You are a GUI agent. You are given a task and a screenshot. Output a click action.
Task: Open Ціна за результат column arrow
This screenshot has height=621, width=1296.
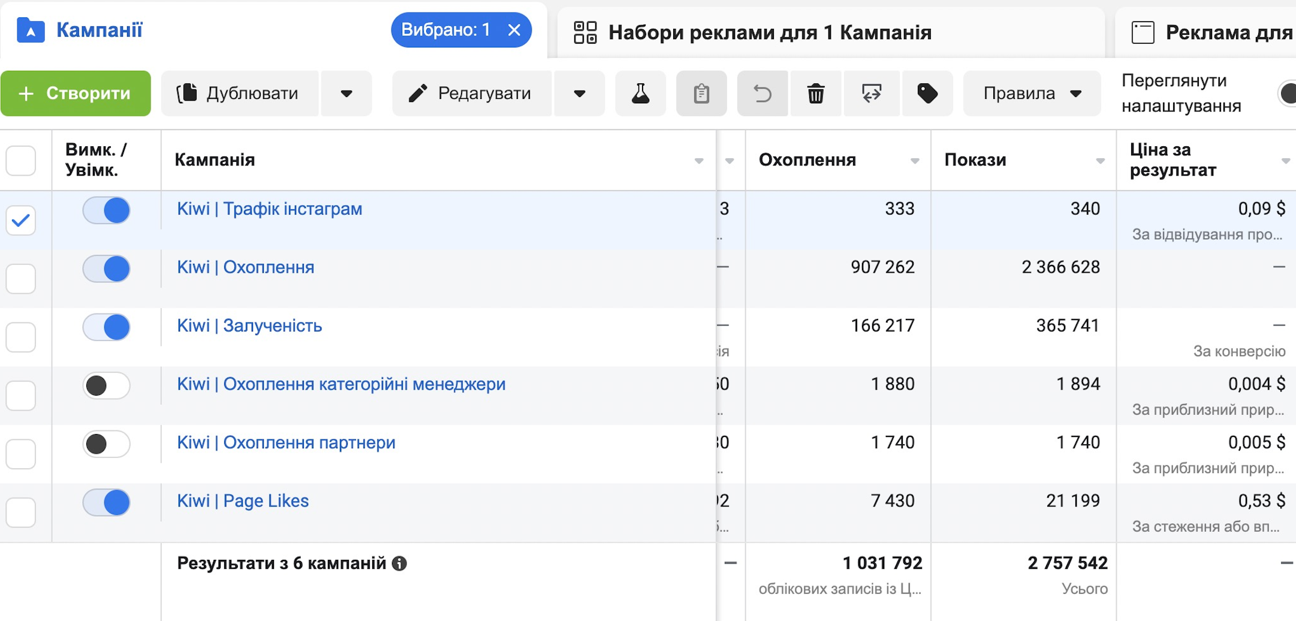[1286, 161]
